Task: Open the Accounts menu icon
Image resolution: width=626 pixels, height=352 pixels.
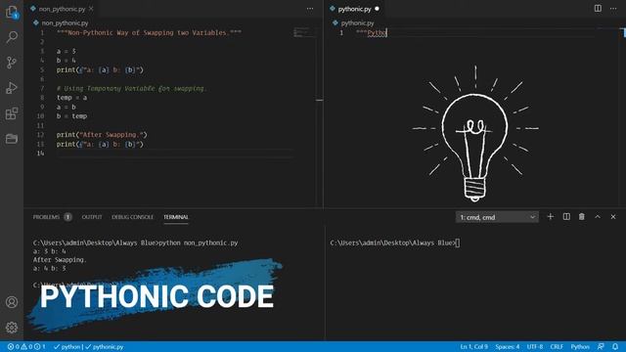Action: (12, 302)
